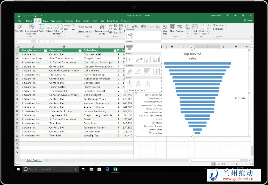This screenshot has width=268, height=185.
Task: Click the Pictures icon in Illustrations group
Action: pos(49,28)
